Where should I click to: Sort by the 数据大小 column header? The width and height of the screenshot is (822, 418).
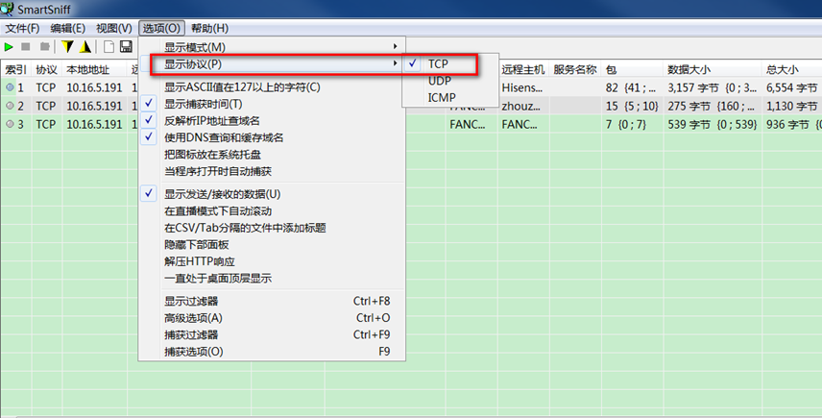click(713, 69)
